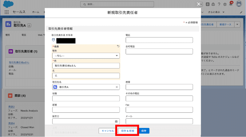Open the user profile avatar

coord(239,4)
